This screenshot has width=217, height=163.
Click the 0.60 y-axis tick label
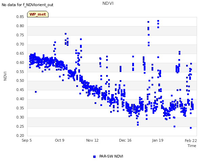click(20, 62)
